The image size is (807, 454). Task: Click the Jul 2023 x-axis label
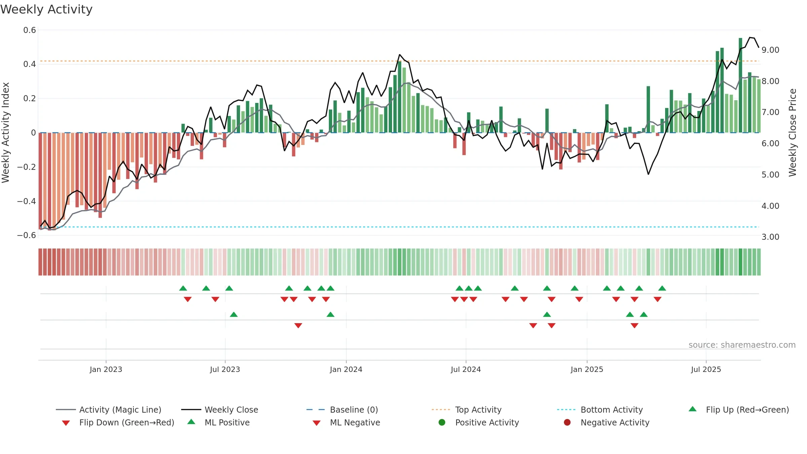(x=225, y=369)
